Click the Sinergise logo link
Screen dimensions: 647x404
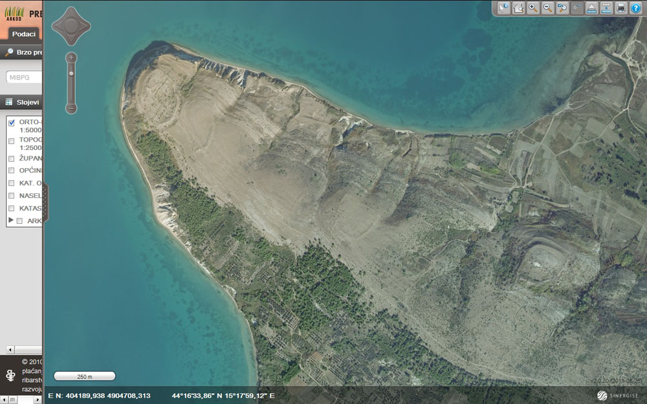617,395
